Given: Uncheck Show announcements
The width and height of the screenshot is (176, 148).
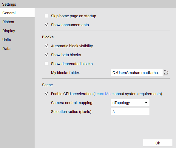Looking at the screenshot, I should (x=47, y=25).
